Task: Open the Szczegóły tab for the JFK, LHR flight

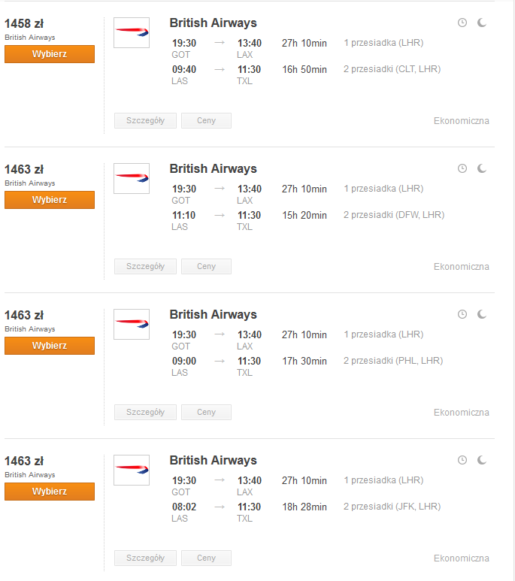Action: 145,558
